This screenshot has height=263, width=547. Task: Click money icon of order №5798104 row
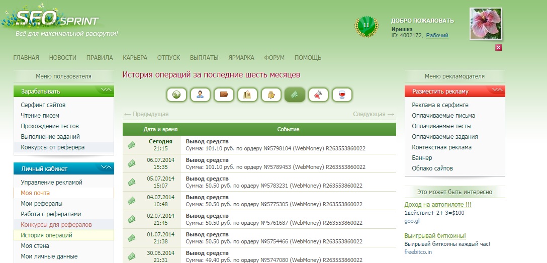pos(132,145)
